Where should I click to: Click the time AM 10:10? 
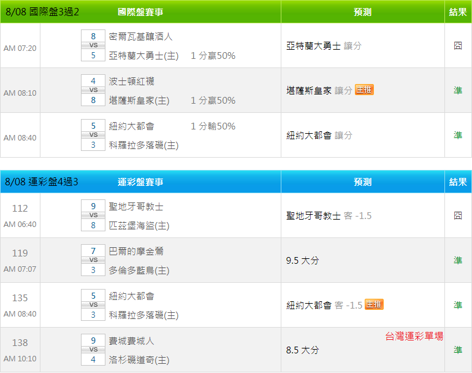point(20,358)
